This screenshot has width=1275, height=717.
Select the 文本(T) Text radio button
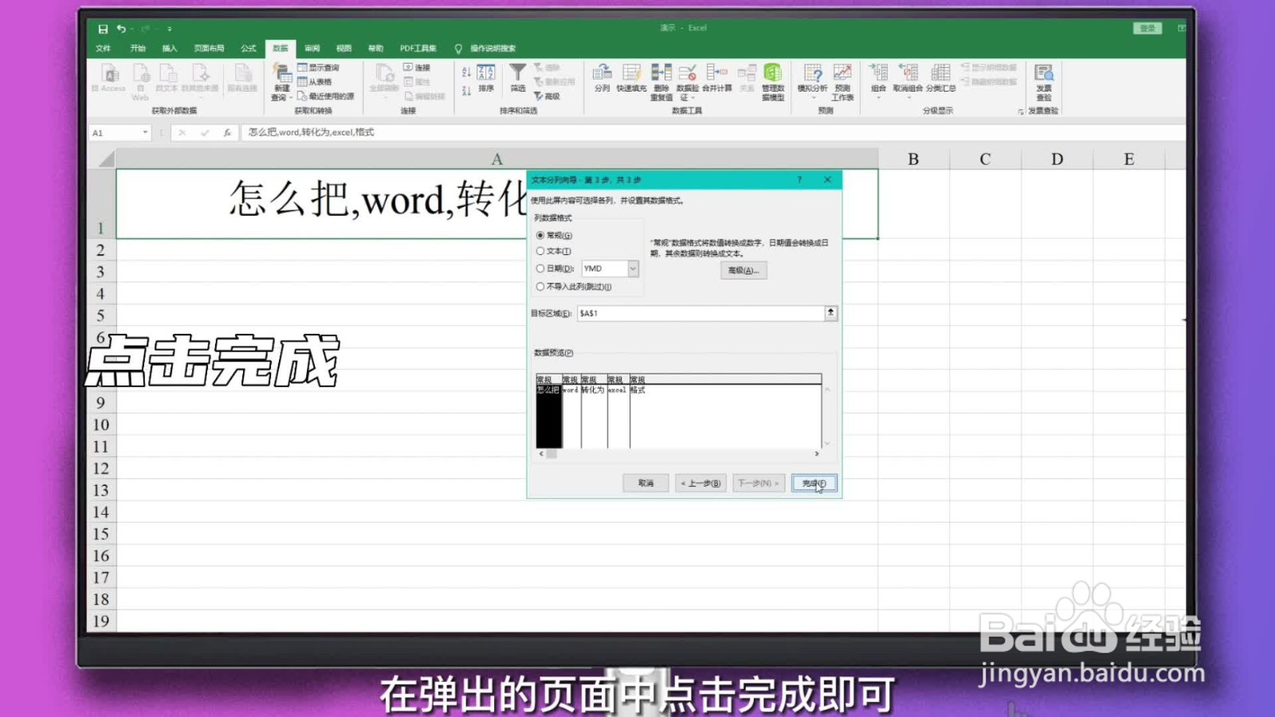click(x=540, y=252)
